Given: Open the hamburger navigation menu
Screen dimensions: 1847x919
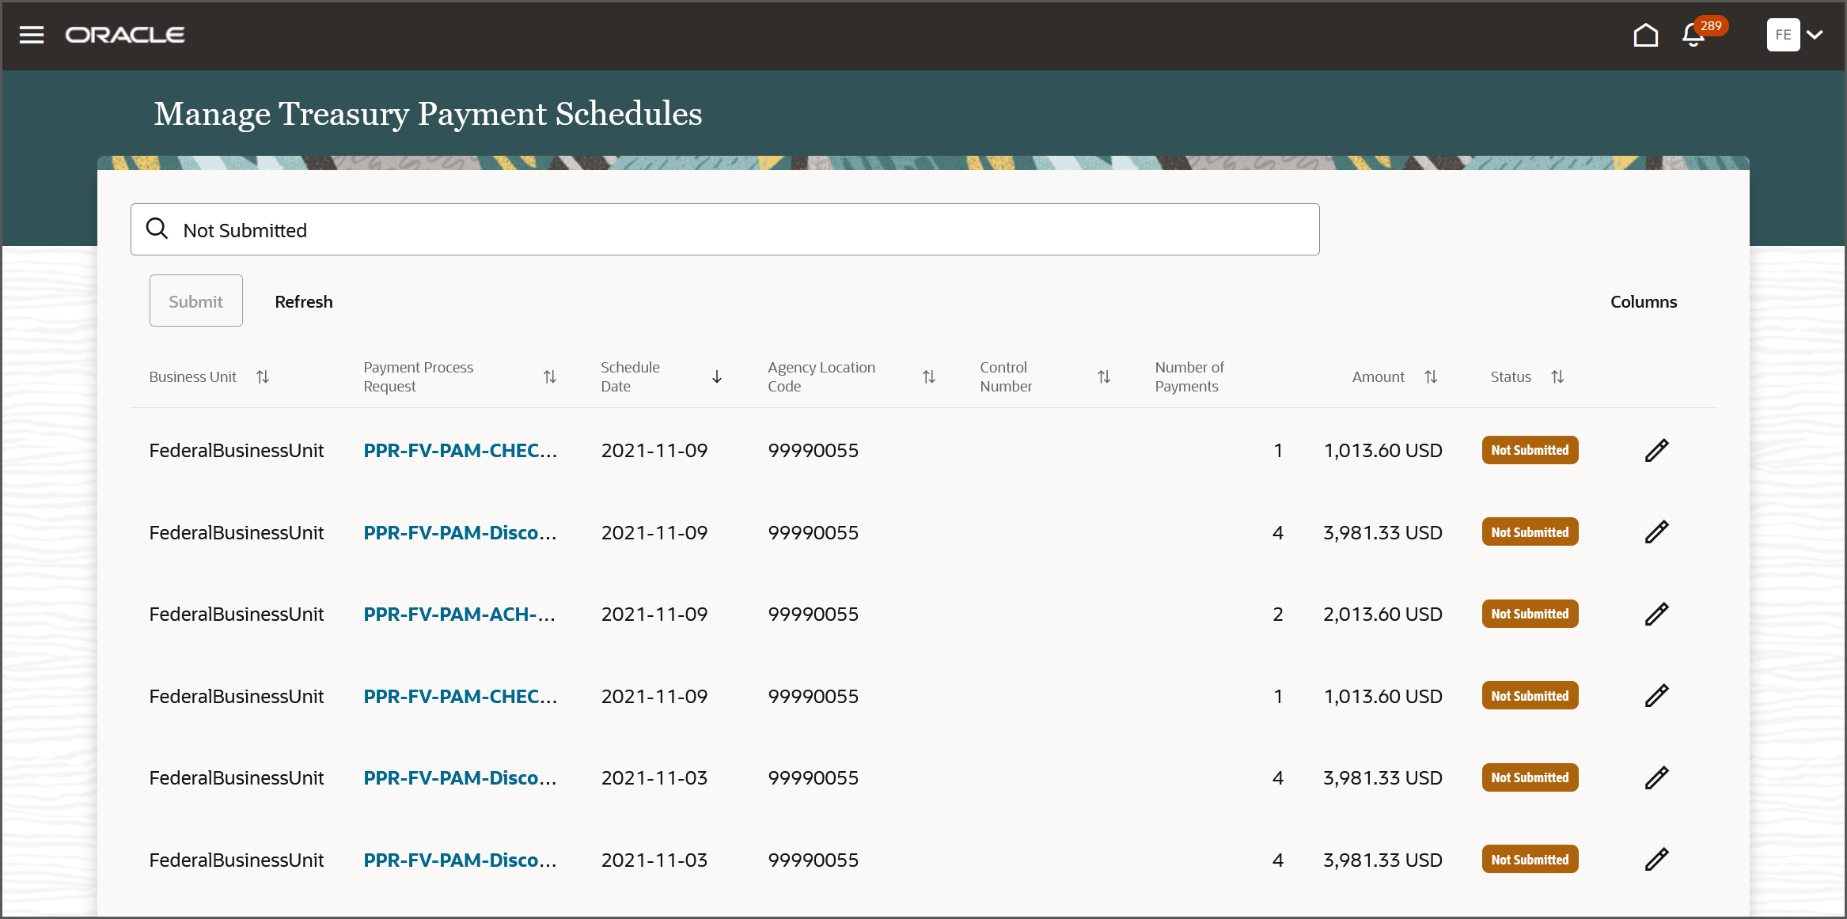Looking at the screenshot, I should tap(32, 35).
